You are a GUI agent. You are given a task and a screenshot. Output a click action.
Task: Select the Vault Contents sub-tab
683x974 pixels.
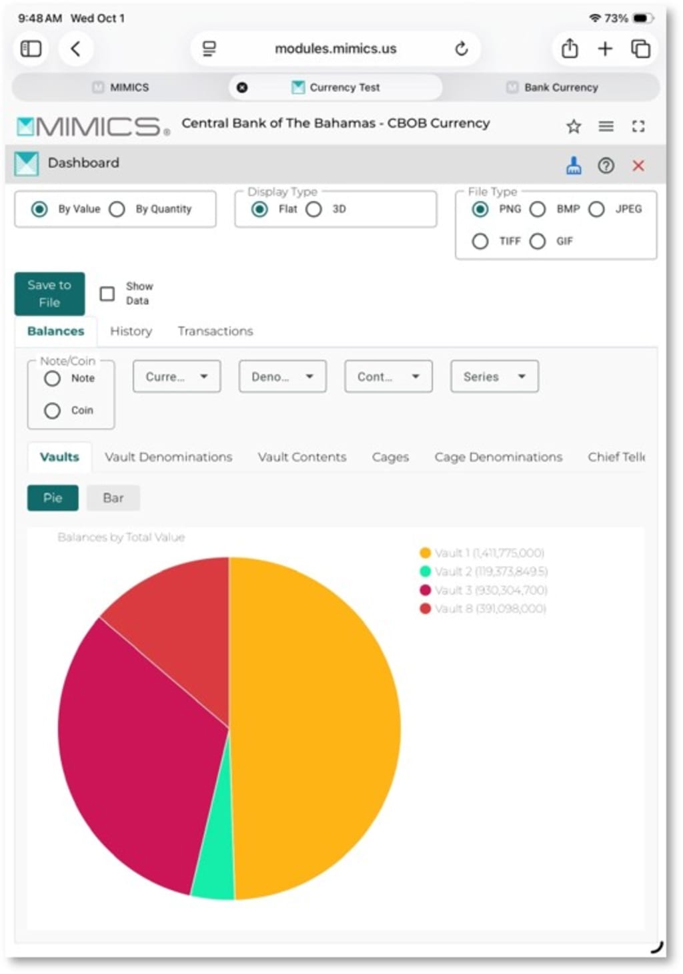(x=302, y=457)
